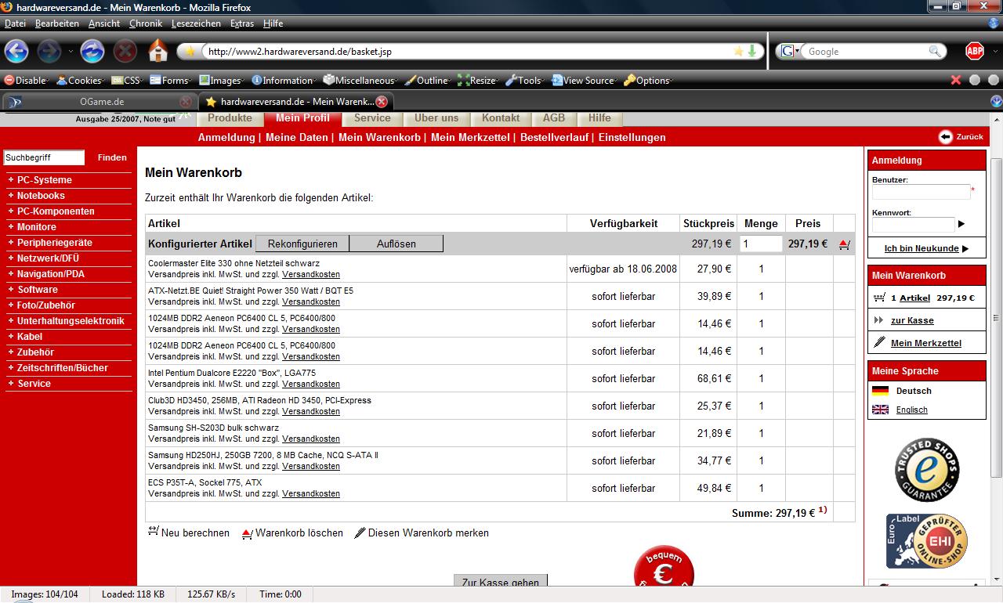Switch to the Produkte tab
This screenshot has height=603, width=1003.
(x=230, y=118)
